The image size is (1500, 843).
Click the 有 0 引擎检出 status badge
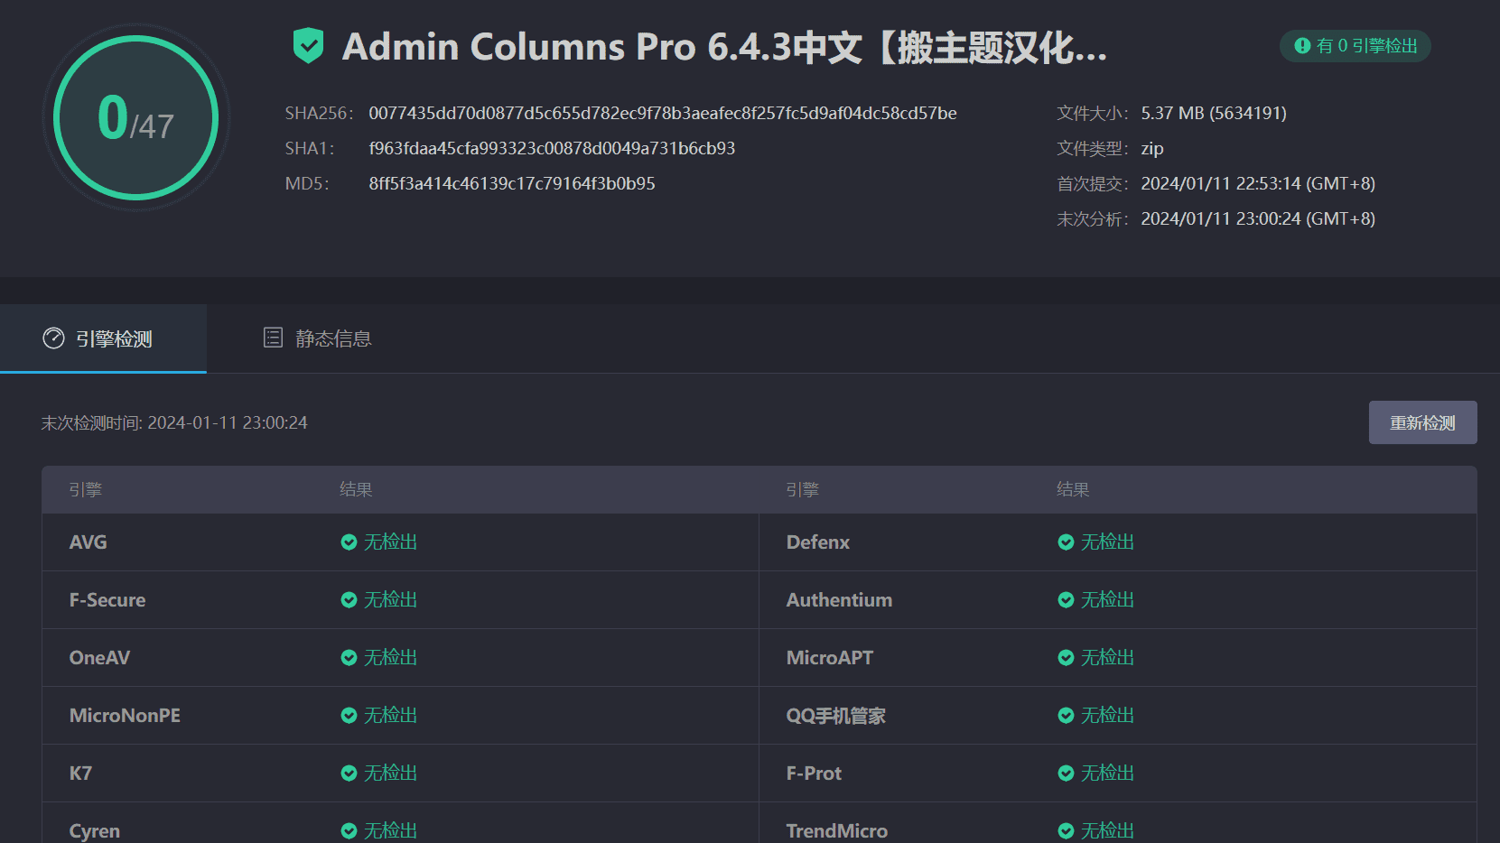point(1356,46)
